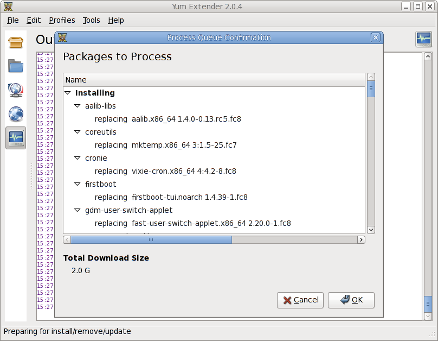Screen dimensions: 438x341
Task: Collapse the Installing group
Action: (x=68, y=93)
